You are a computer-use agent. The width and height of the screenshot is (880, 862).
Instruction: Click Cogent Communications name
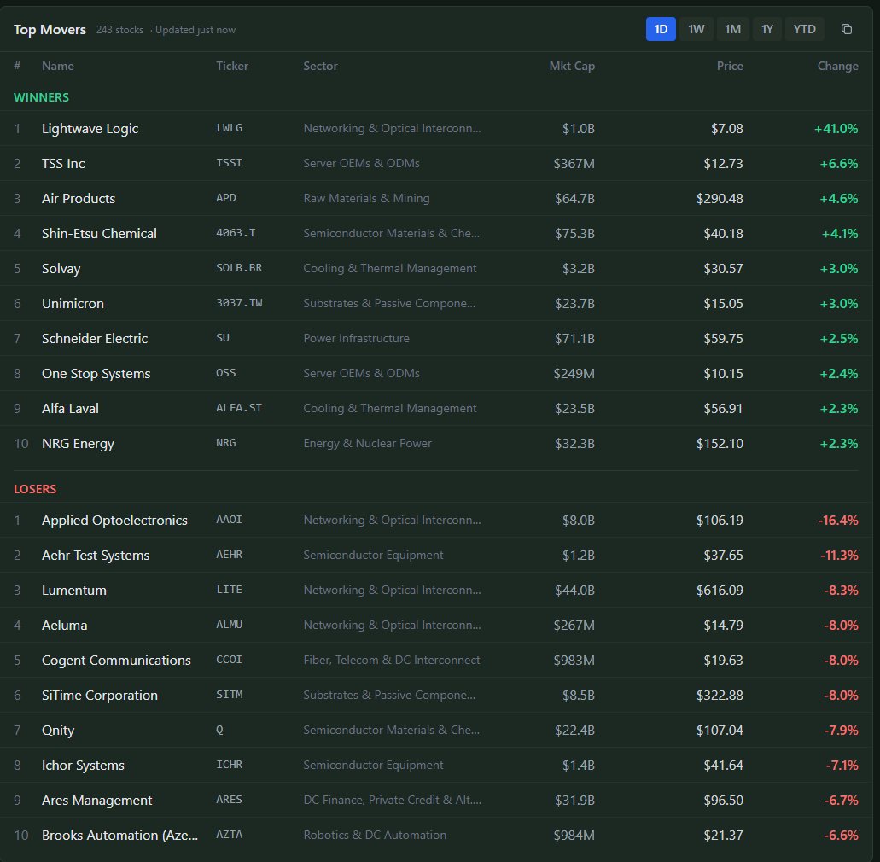(x=116, y=660)
